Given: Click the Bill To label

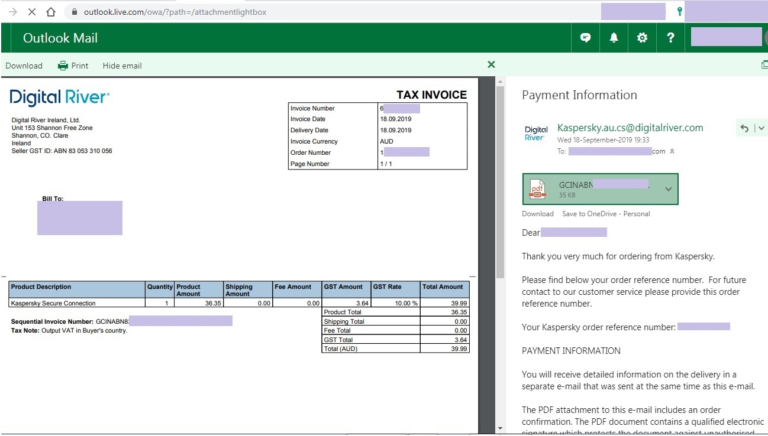Looking at the screenshot, I should [53, 199].
